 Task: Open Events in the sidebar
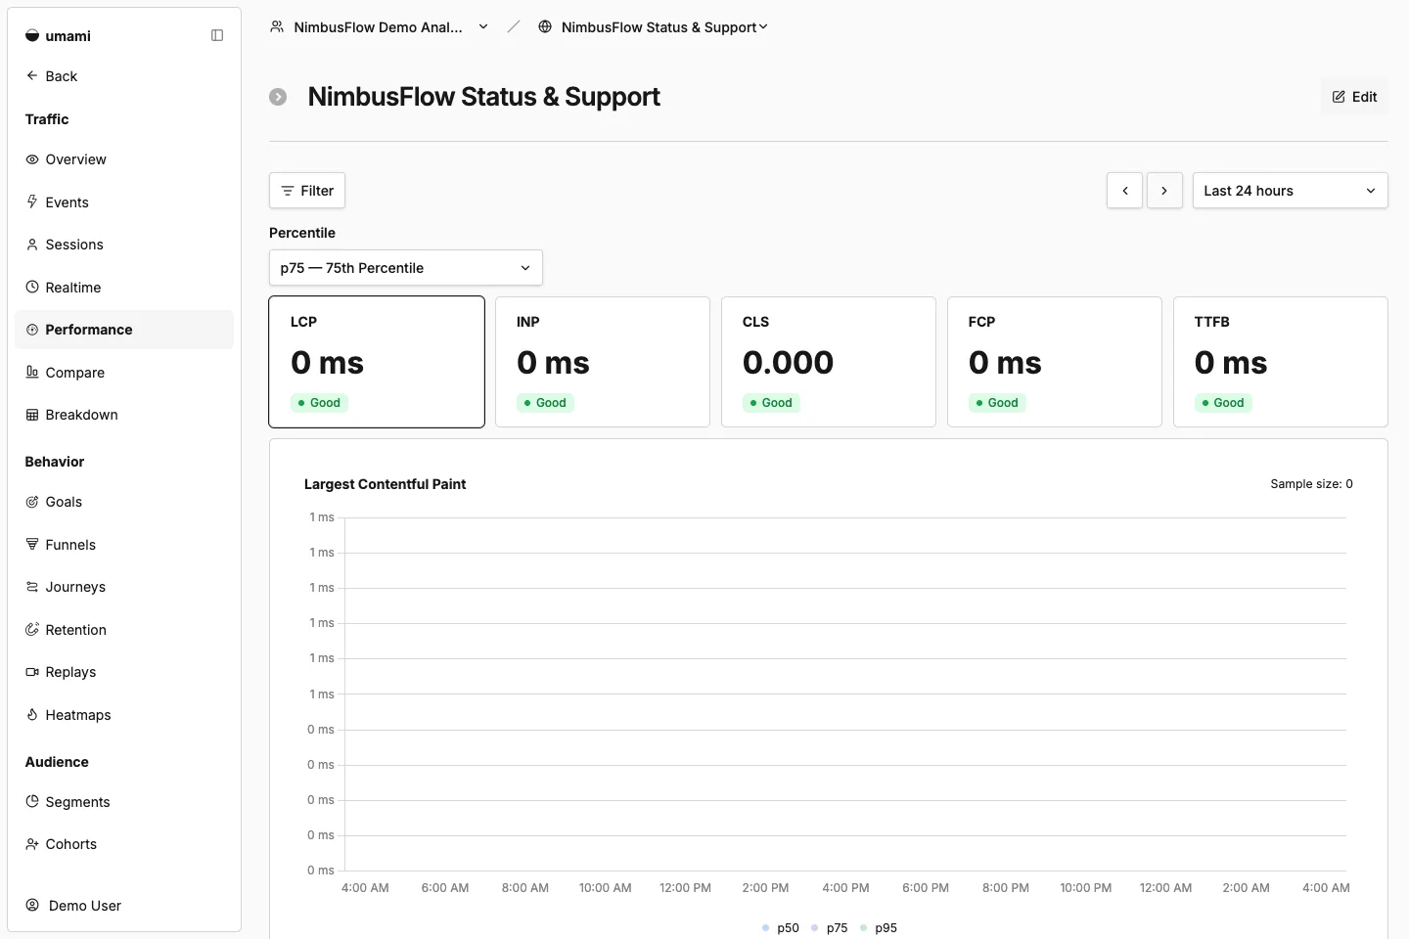124,201
